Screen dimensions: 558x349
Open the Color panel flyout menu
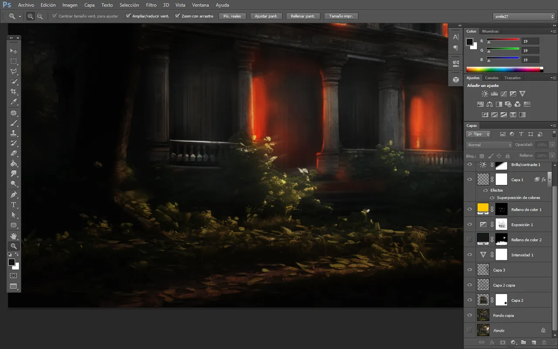(x=554, y=31)
